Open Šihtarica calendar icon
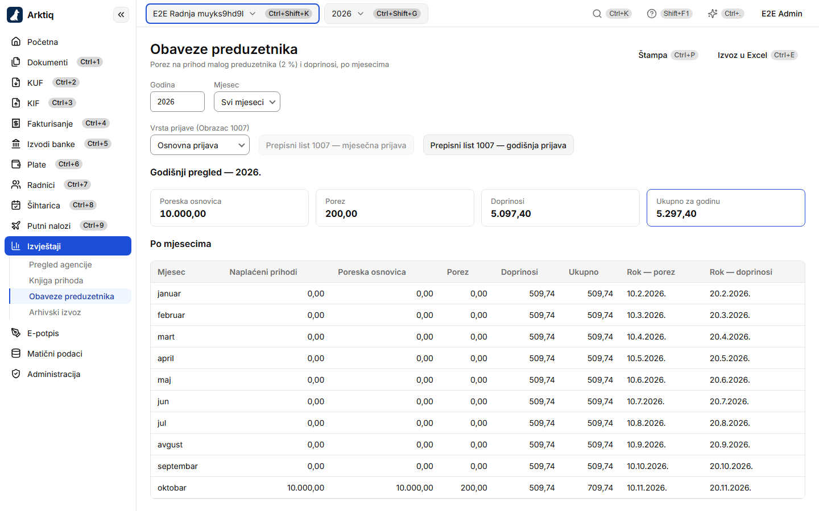 16,205
